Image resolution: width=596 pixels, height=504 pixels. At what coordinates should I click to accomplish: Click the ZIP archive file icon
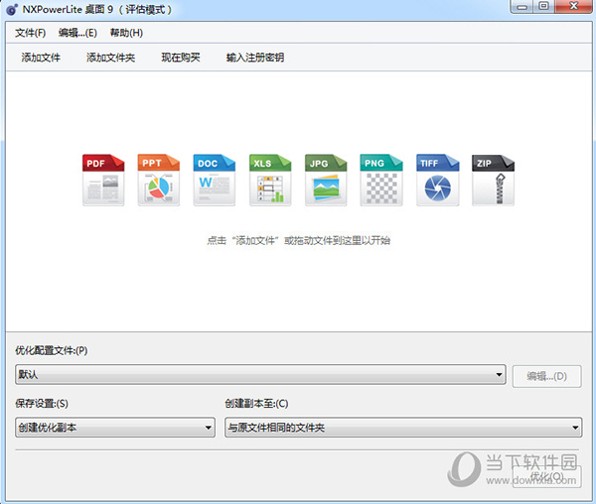point(493,180)
